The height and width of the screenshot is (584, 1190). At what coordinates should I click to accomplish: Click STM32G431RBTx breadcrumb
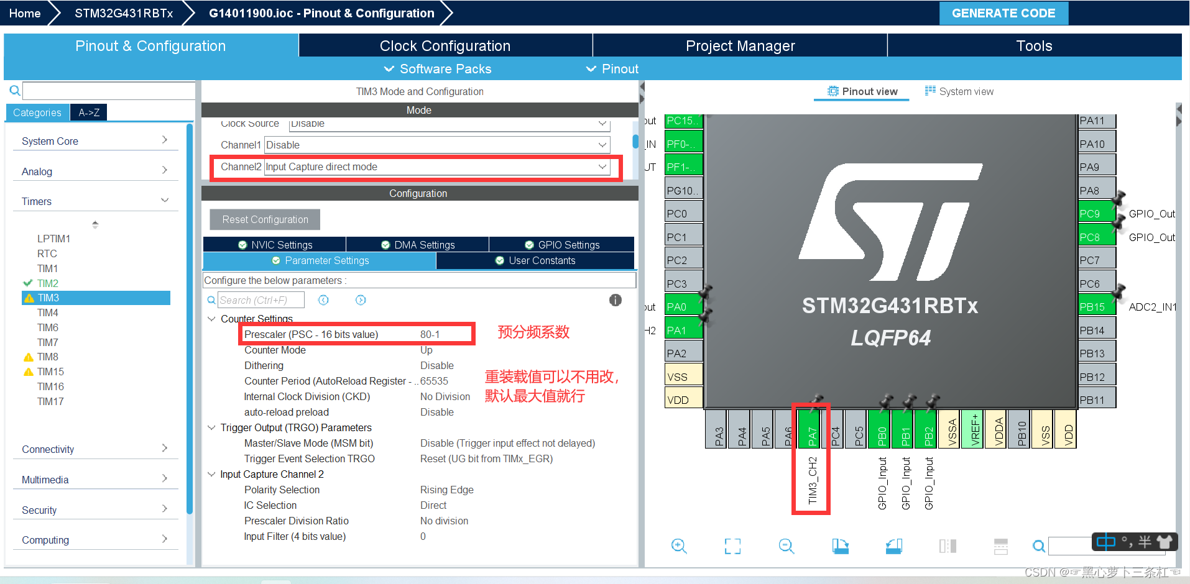click(x=124, y=13)
